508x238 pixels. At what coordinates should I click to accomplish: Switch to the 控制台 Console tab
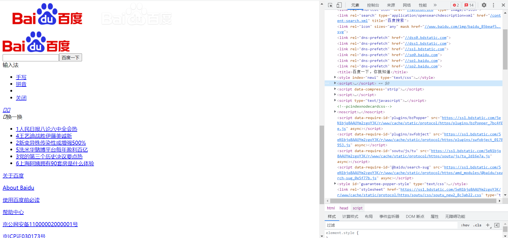(373, 5)
